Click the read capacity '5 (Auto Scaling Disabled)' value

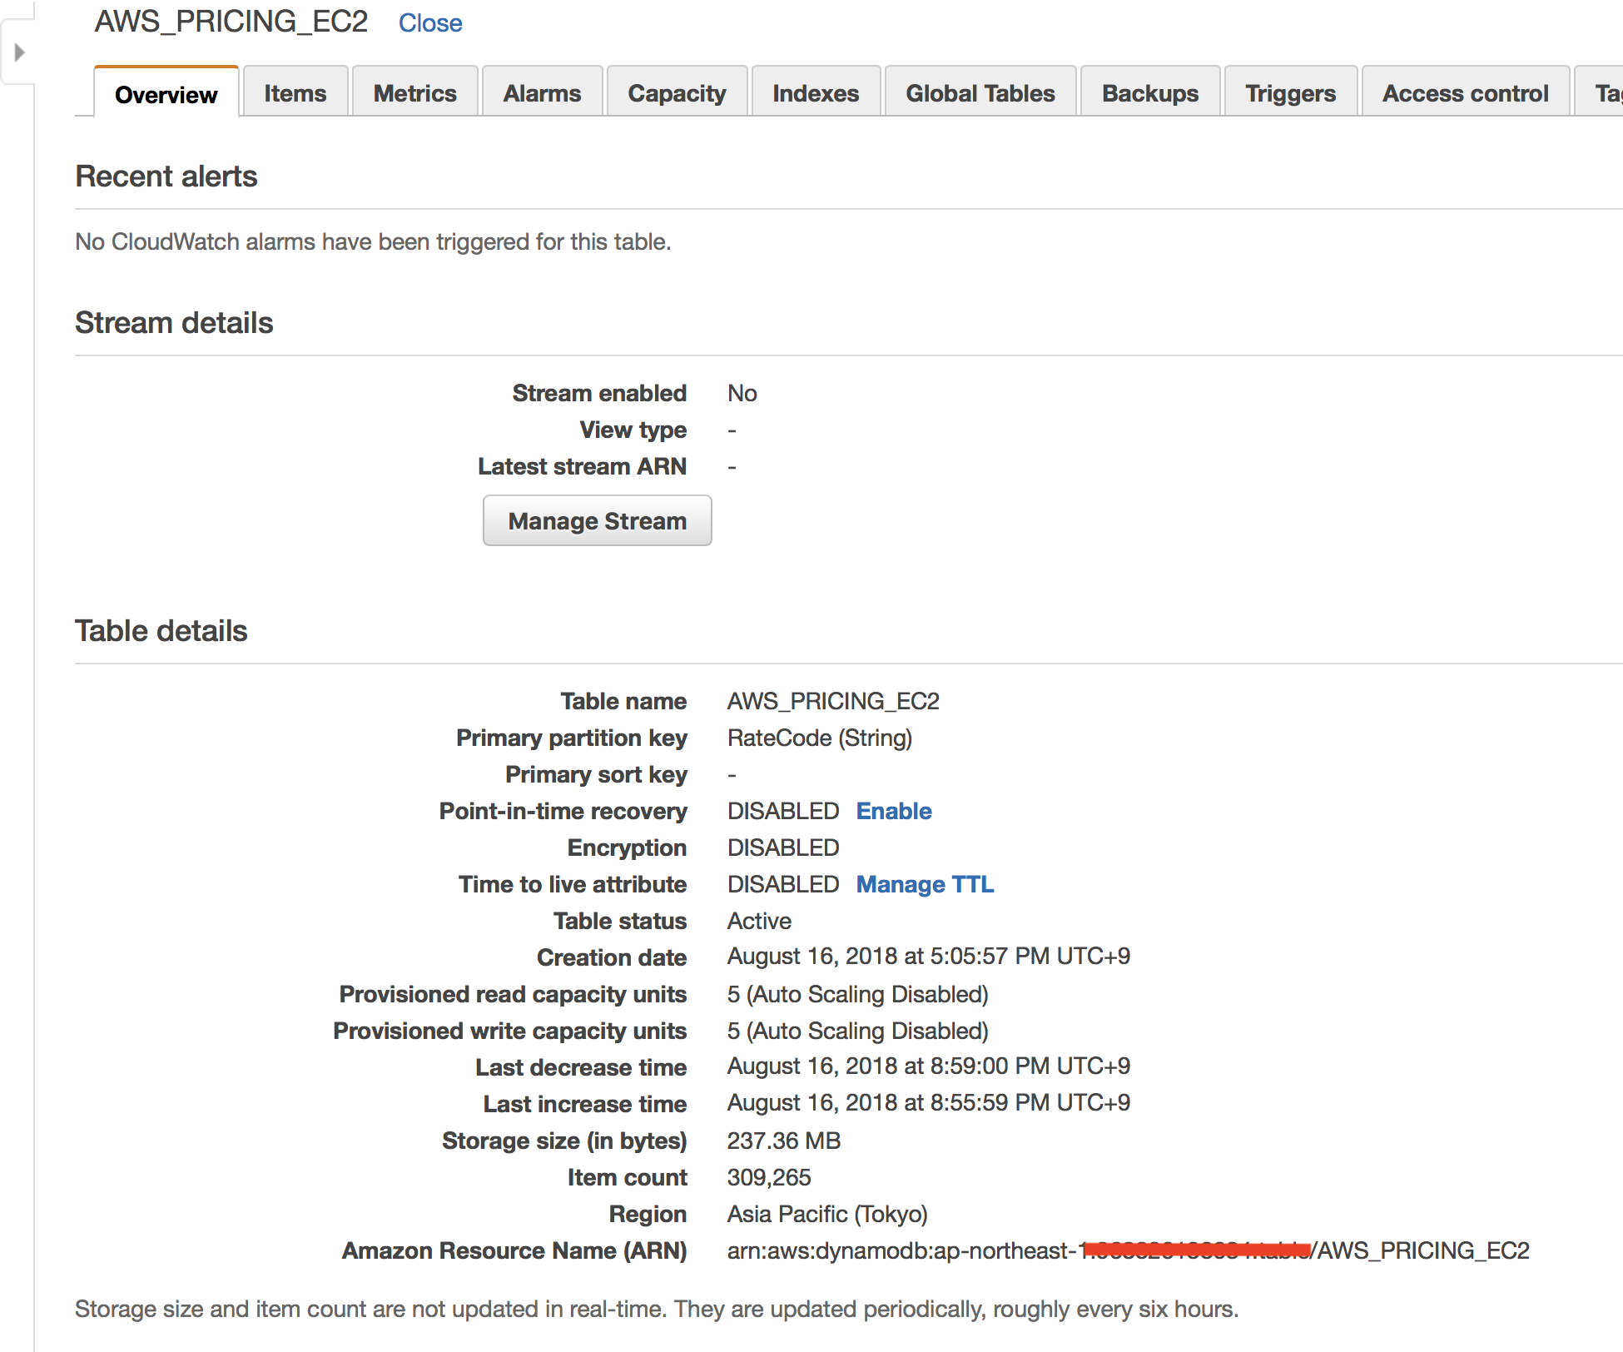click(858, 994)
